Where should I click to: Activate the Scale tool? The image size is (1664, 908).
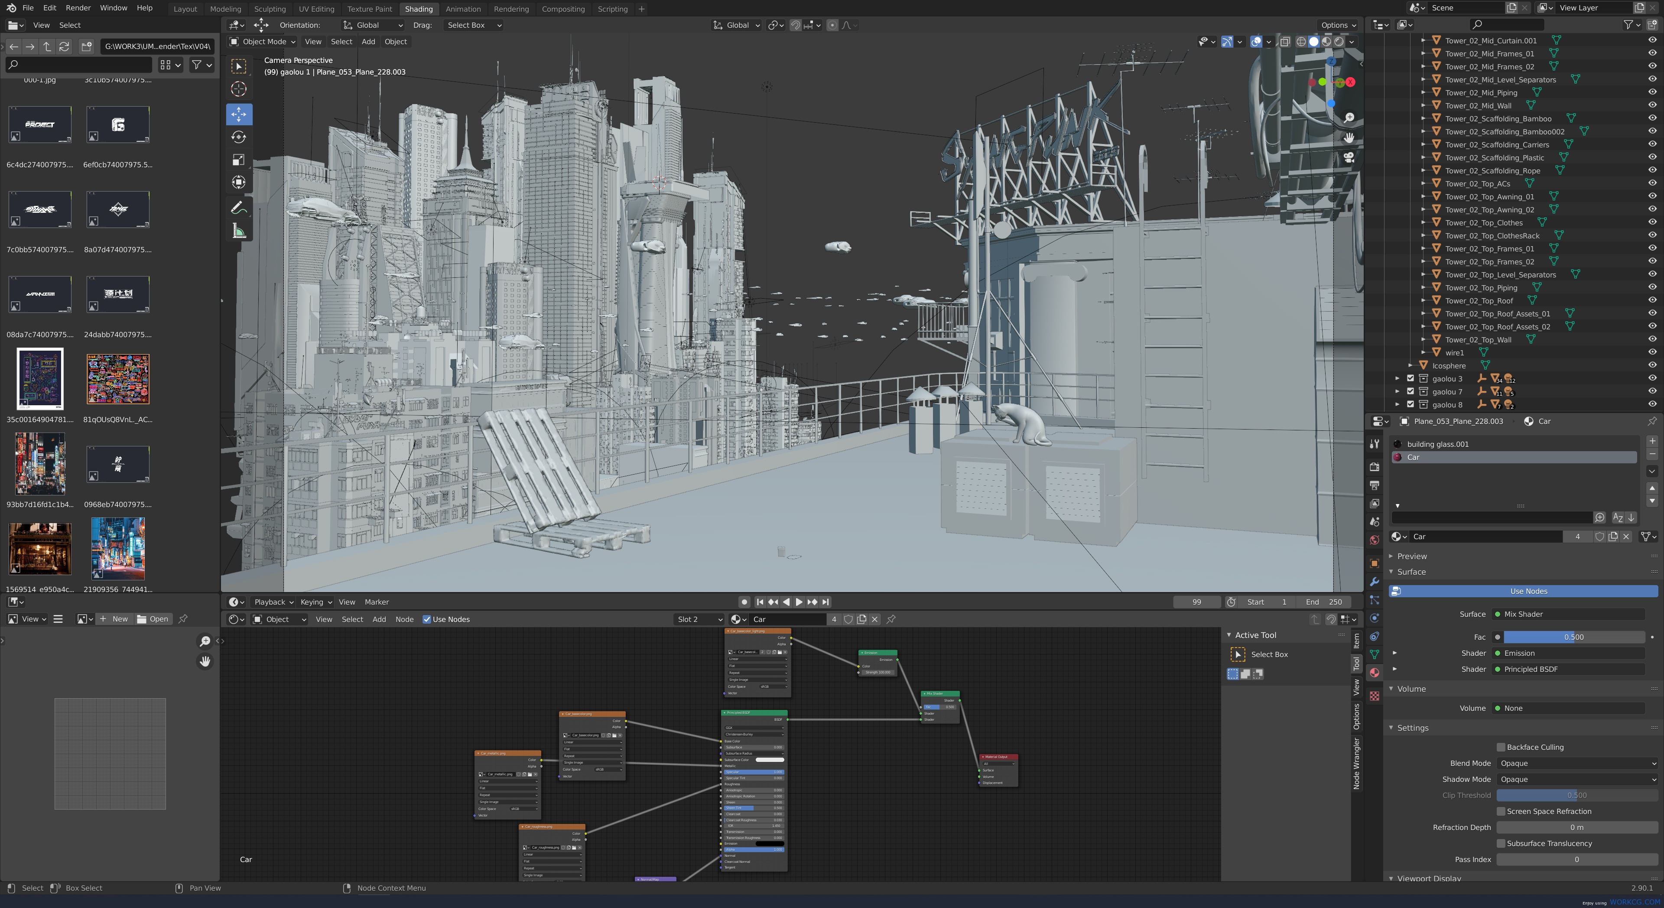[238, 159]
